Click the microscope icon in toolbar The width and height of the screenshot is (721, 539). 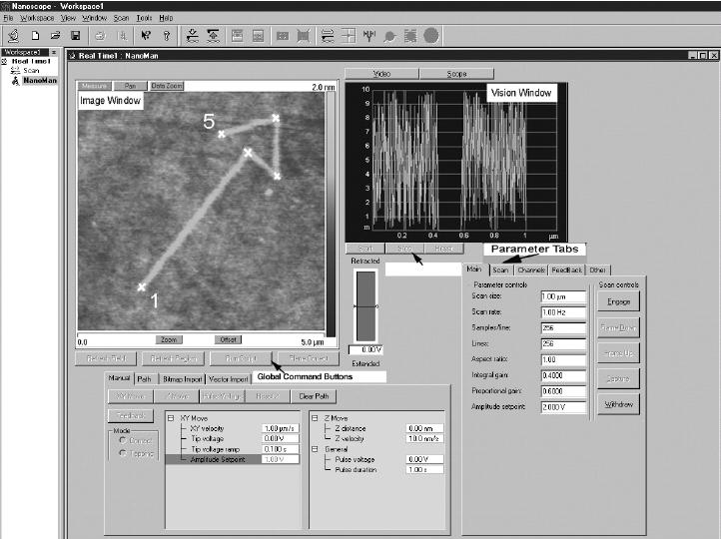12,35
